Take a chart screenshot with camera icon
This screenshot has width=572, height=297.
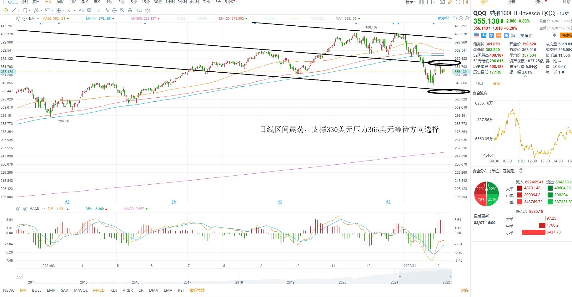pos(442,2)
